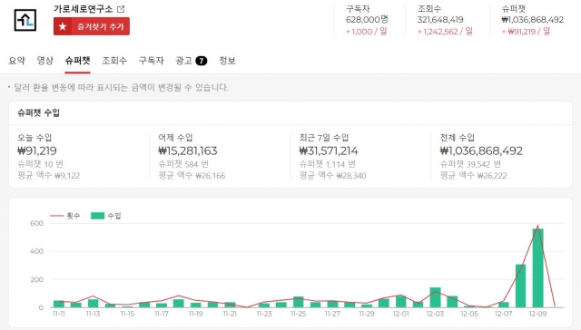581x330 pixels.
Task: Open the external link icon beside channel name
Action: (121, 9)
